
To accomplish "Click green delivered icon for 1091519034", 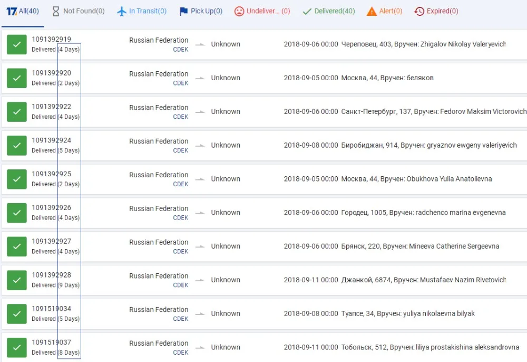I will click(17, 313).
